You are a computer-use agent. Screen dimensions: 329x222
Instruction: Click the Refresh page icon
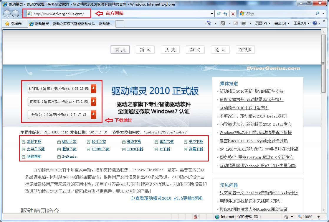(x=226, y=14)
